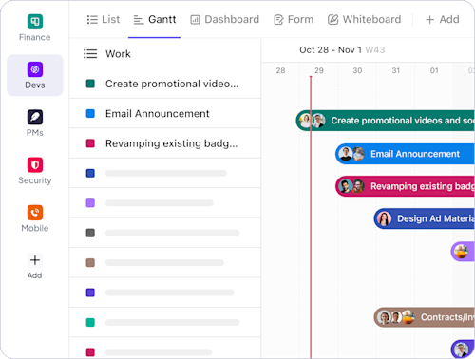The image size is (475, 359).
Task: Select the Revamping existing badg... task row
Action: pyautogui.click(x=165, y=143)
